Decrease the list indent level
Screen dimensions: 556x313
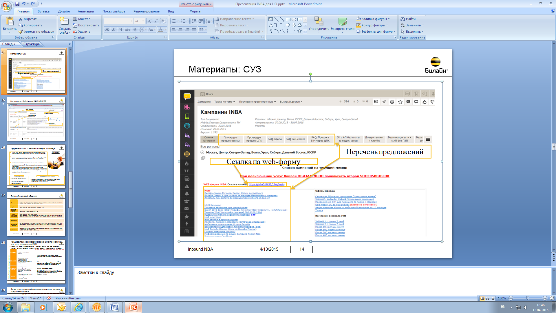[x=194, y=21]
